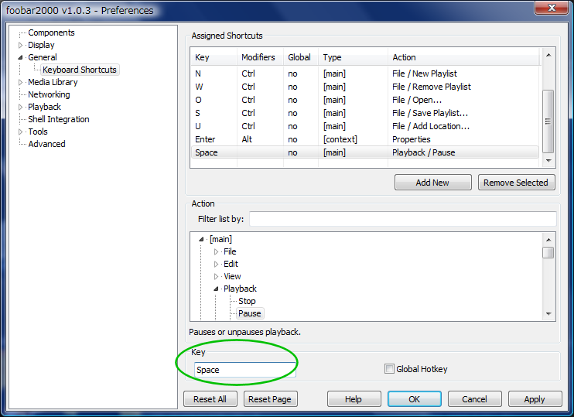Click the Reset All button

point(210,399)
